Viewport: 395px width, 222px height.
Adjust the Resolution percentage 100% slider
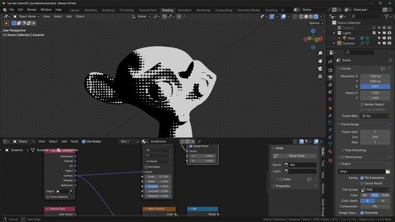[x=375, y=86]
